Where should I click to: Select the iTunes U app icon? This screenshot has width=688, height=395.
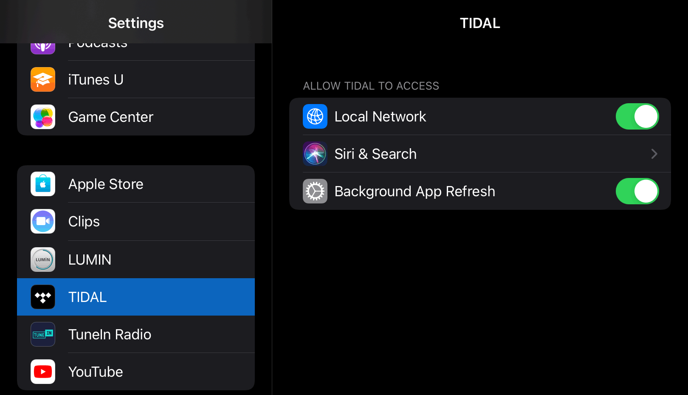42,79
